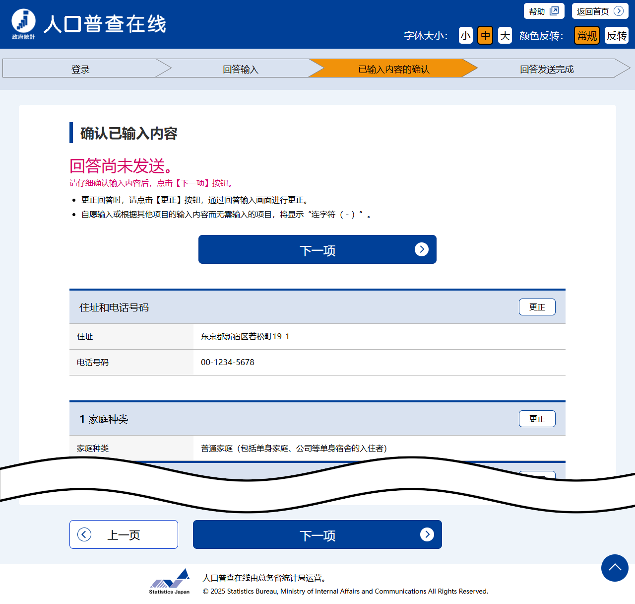Click 更正 for 住址和电话号码 section
The image size is (635, 604).
[x=537, y=307]
